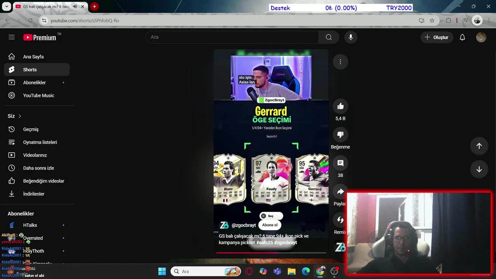Open the Remix option
This screenshot has height=279, width=496.
click(x=340, y=220)
